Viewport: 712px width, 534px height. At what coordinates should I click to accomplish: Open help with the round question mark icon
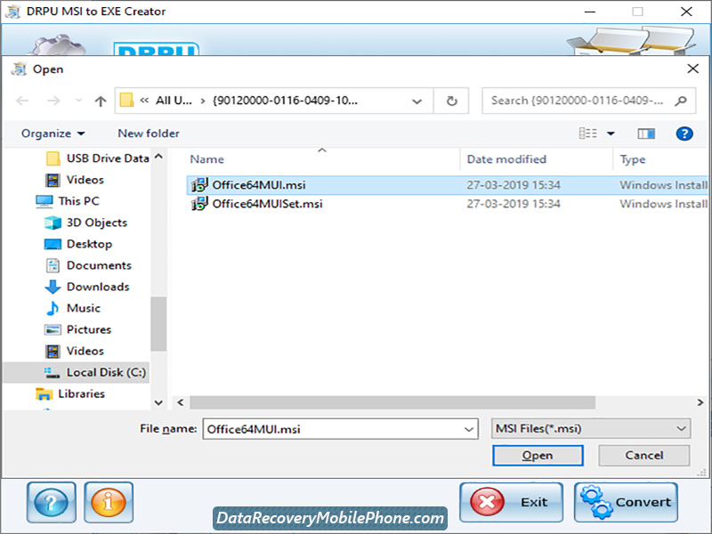[51, 502]
